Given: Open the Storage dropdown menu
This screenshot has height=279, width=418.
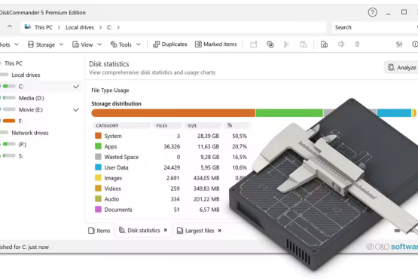Looking at the screenshot, I should (x=46, y=44).
